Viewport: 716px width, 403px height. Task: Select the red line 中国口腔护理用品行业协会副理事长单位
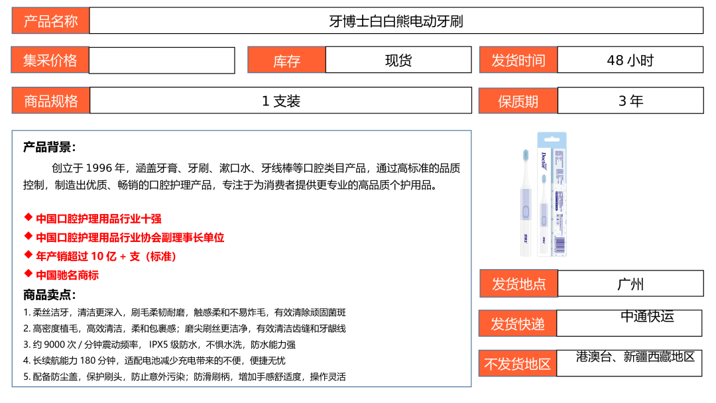tap(130, 237)
